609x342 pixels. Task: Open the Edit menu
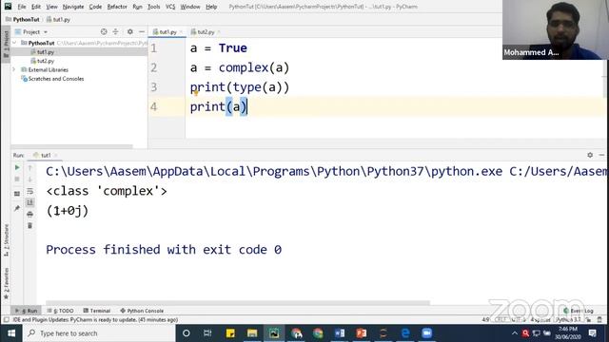[36, 7]
